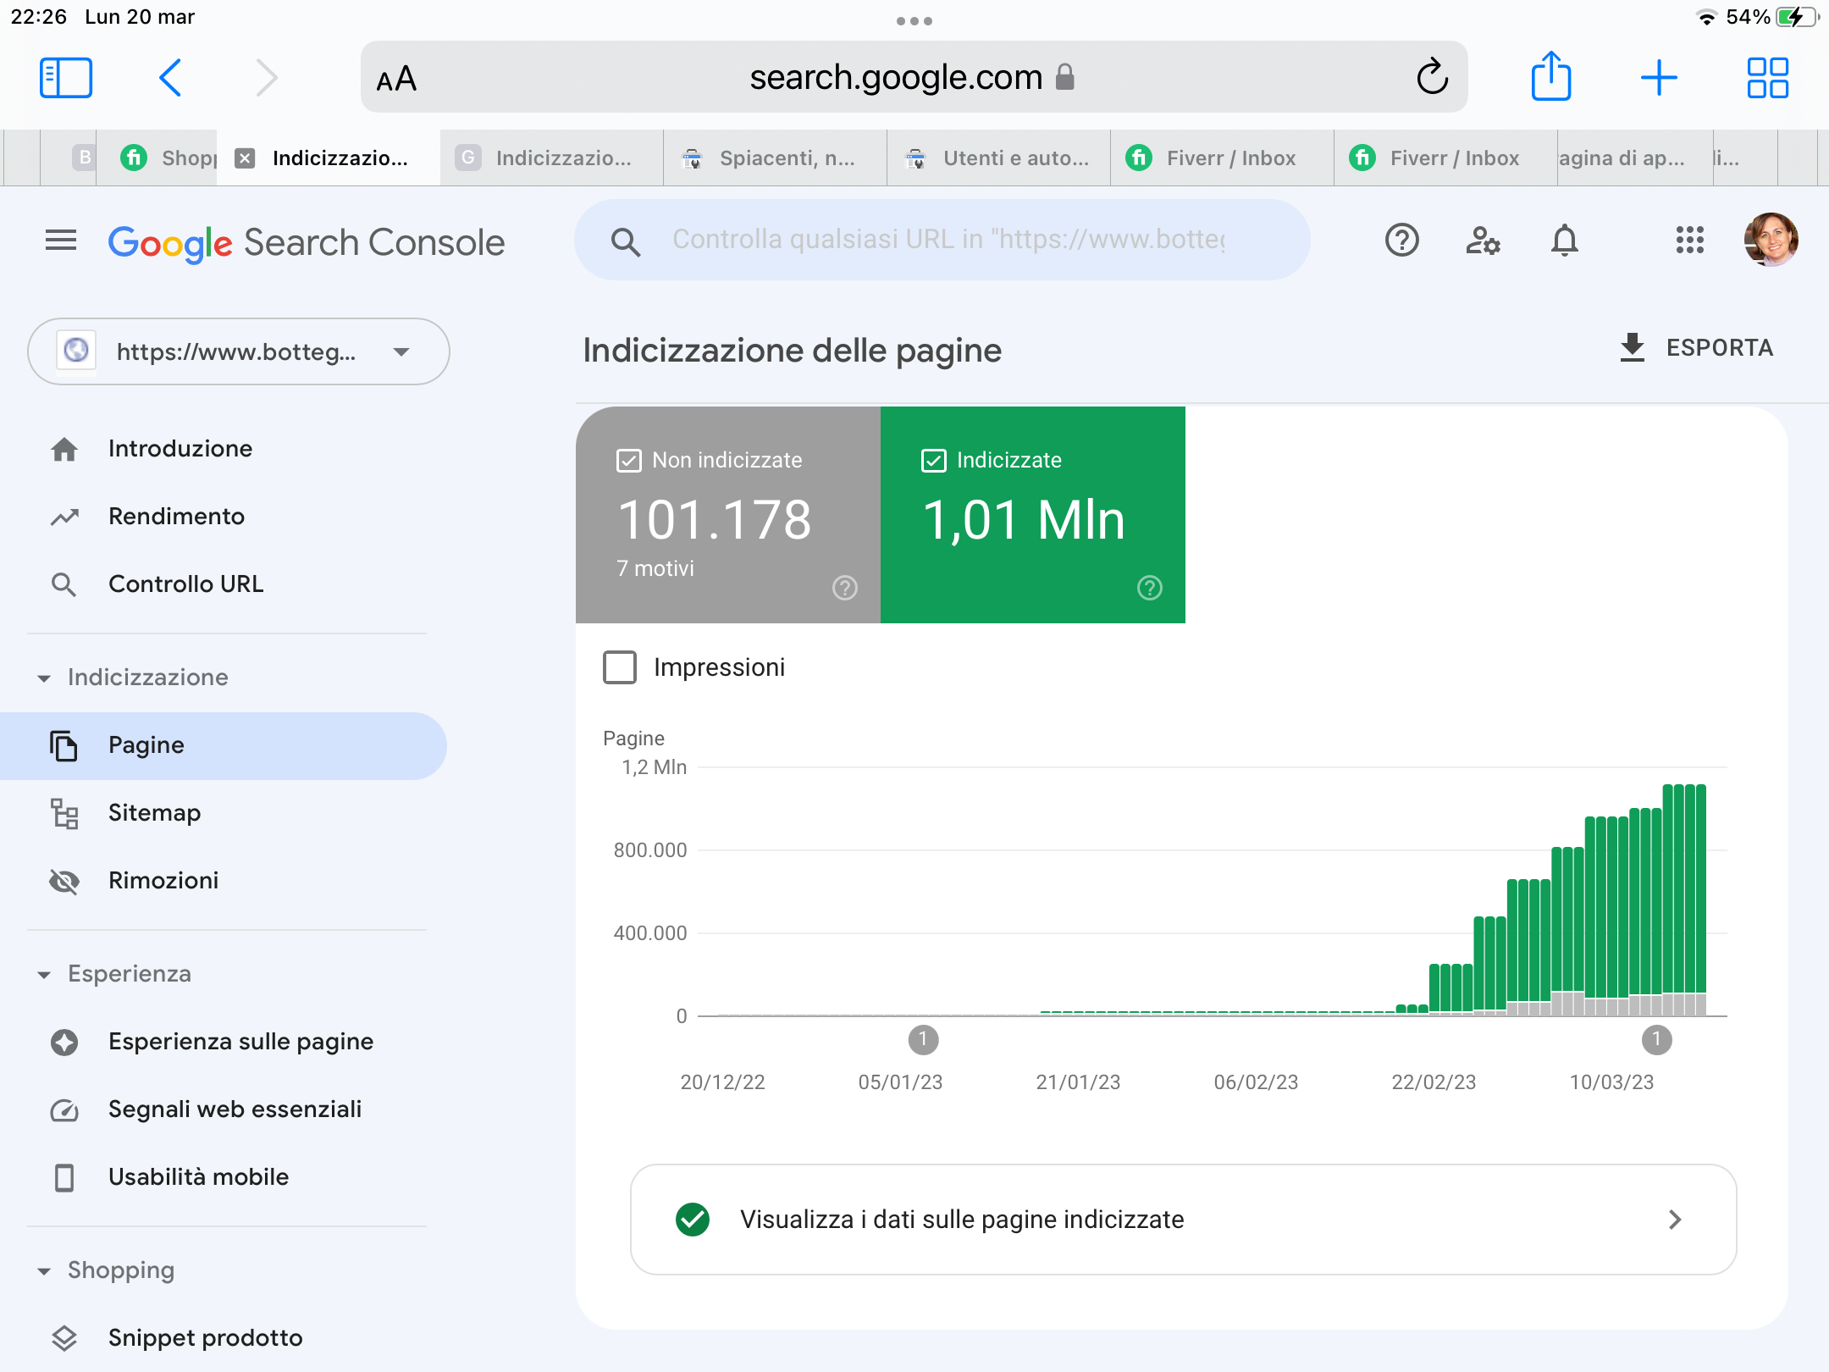Click the 1,01 Mln indexed count

coord(1024,519)
